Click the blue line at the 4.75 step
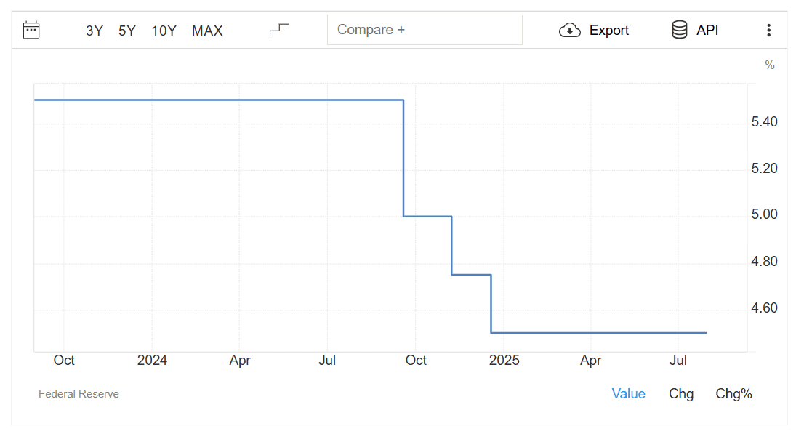The height and width of the screenshot is (434, 796). click(x=471, y=275)
